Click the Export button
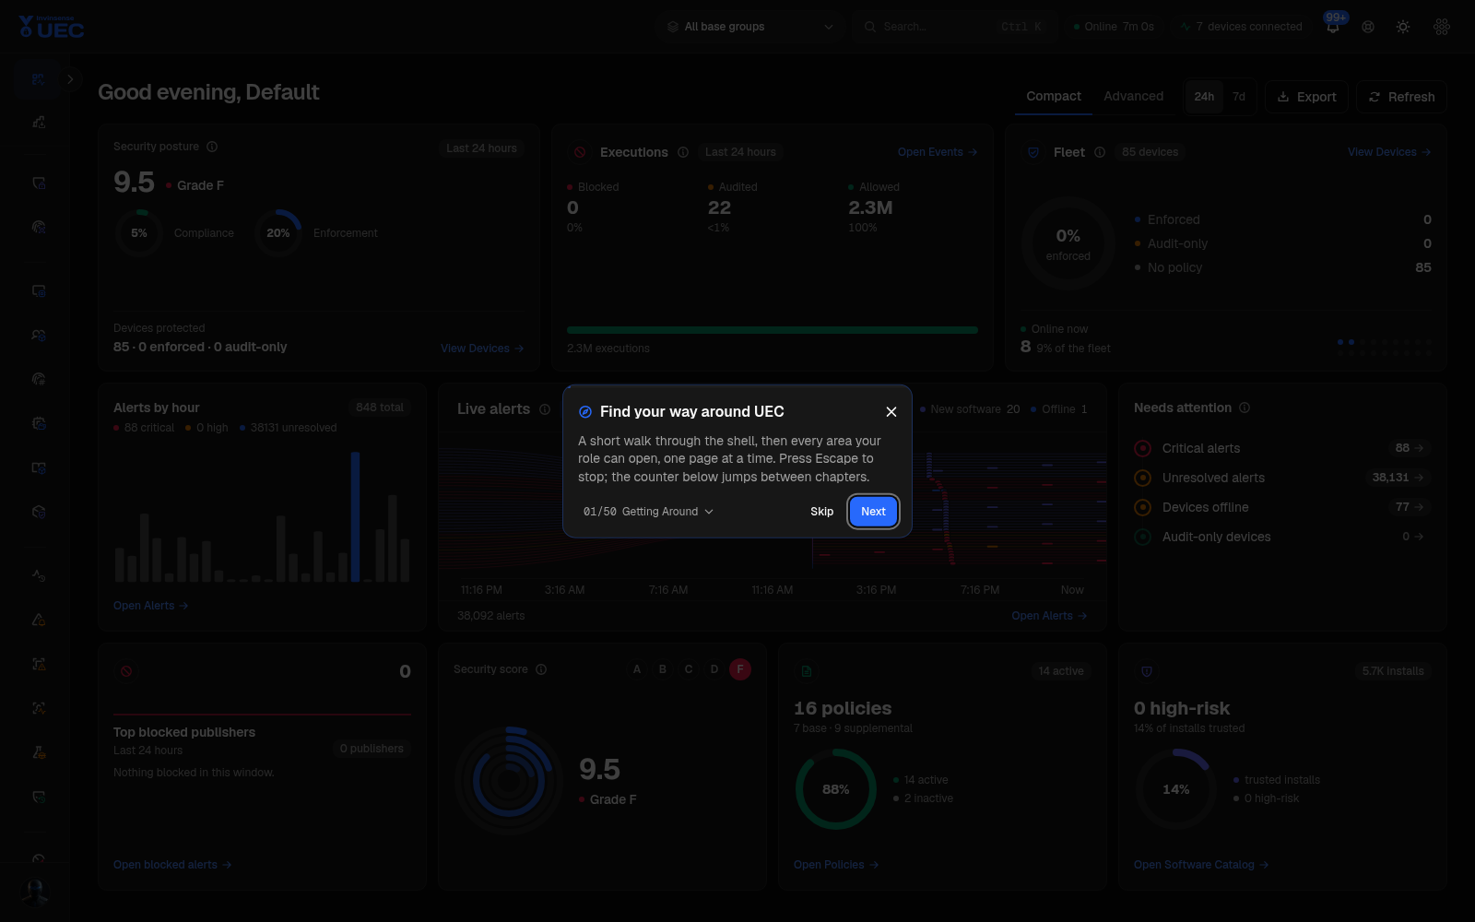 [1306, 97]
